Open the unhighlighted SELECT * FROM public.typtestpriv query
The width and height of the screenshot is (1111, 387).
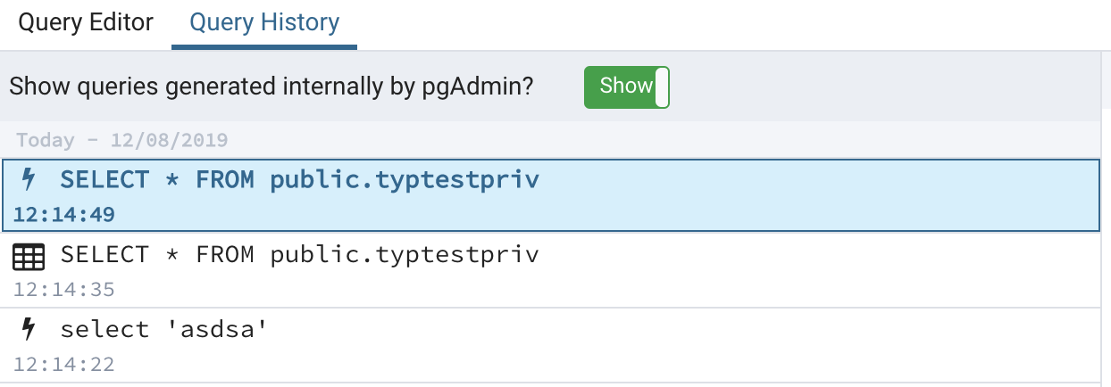click(x=299, y=256)
